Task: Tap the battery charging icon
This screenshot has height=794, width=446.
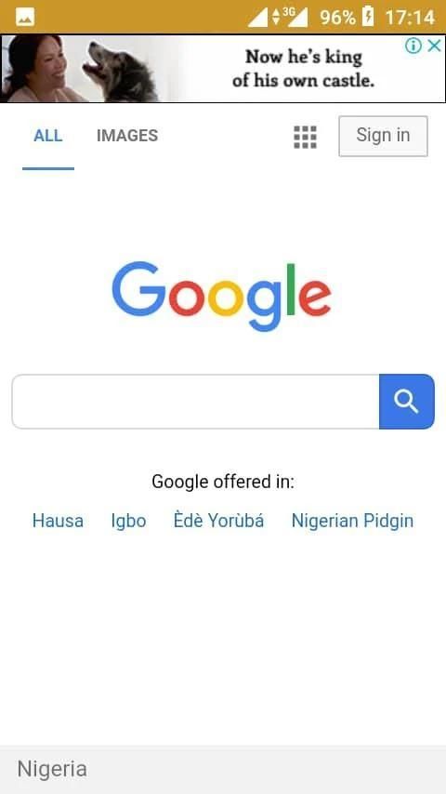Action: pyautogui.click(x=368, y=18)
